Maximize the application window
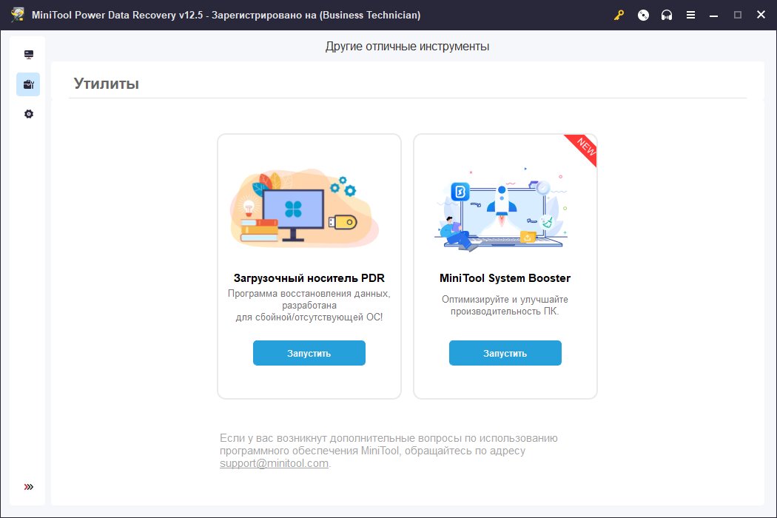777x518 pixels. 737,15
